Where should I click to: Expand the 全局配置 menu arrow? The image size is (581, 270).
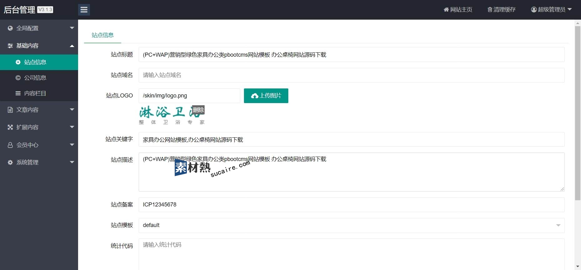coord(72,28)
